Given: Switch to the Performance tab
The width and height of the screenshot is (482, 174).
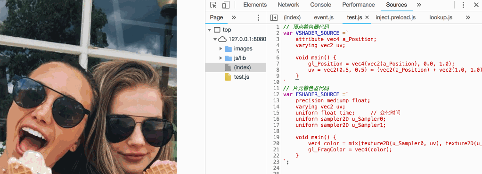Looking at the screenshot, I should [x=359, y=5].
